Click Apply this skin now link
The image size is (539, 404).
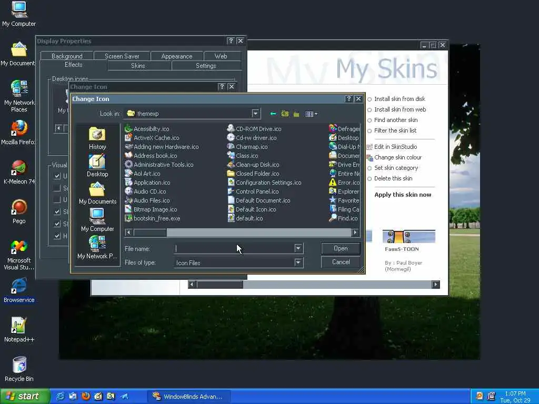[x=403, y=195]
